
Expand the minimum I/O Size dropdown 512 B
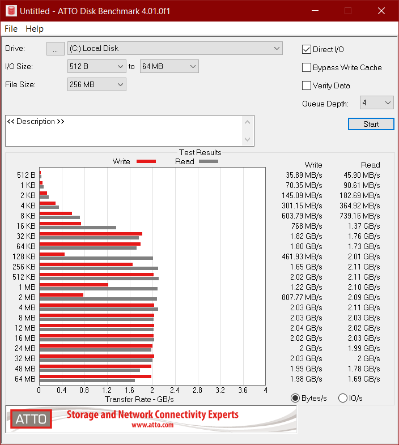[x=96, y=66]
